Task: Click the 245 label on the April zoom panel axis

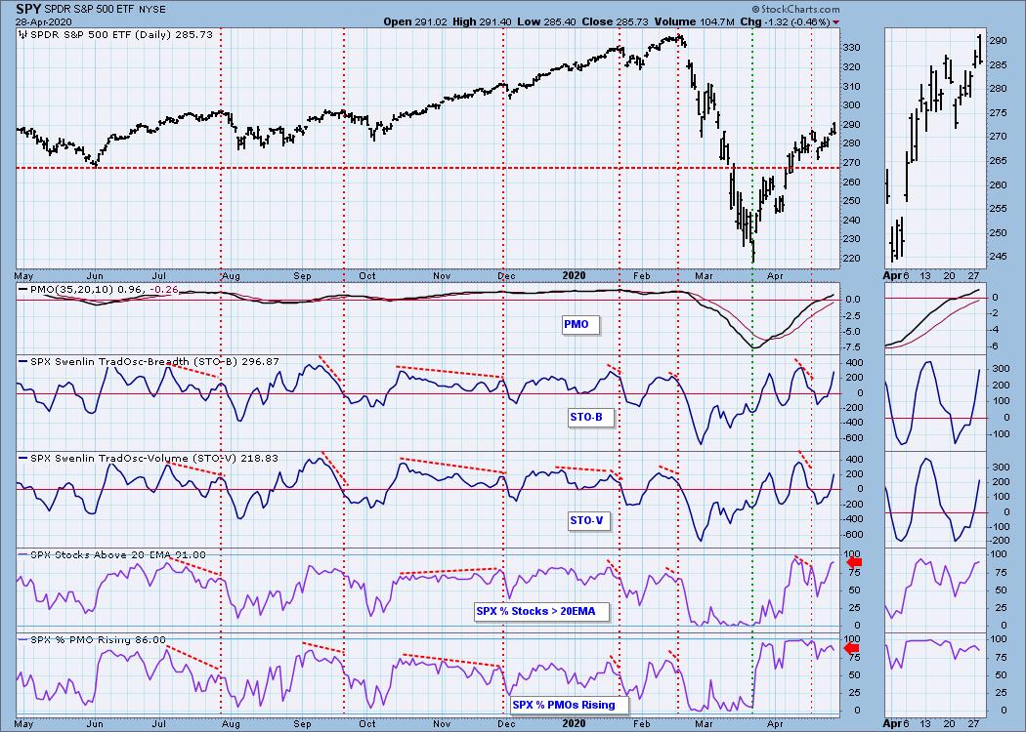Action: pyautogui.click(x=999, y=257)
